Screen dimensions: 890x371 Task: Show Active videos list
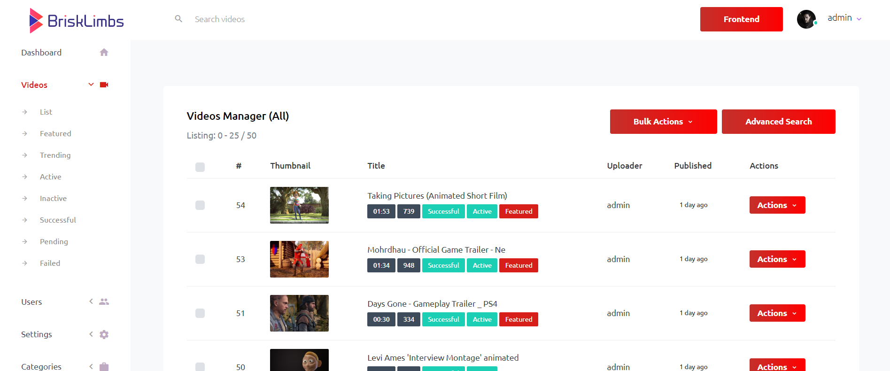tap(50, 177)
